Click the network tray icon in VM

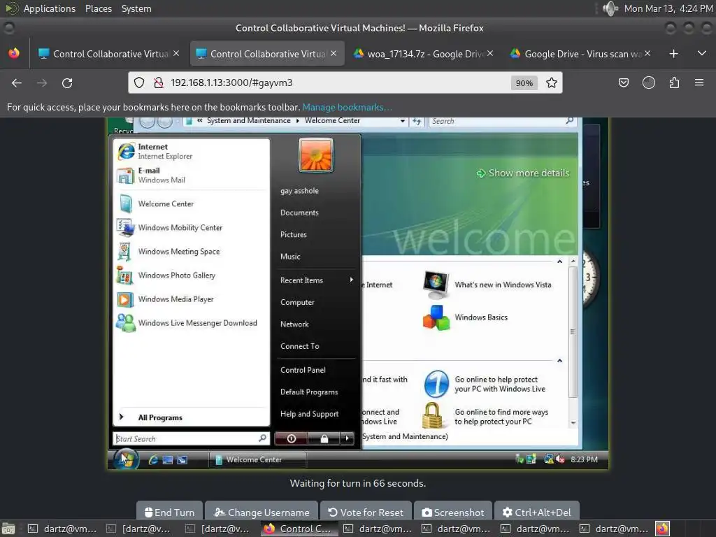pos(548,459)
